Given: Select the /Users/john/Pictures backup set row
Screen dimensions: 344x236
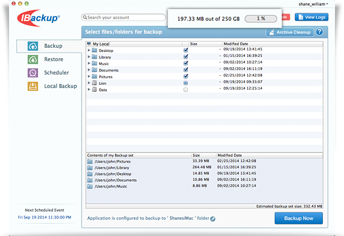Looking at the screenshot, I should tap(205, 161).
